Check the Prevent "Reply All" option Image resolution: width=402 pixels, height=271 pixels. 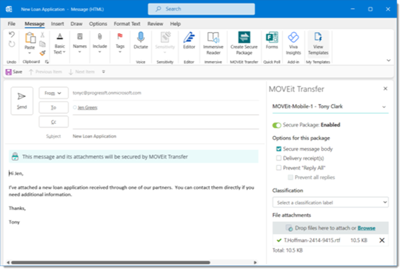tap(278, 168)
